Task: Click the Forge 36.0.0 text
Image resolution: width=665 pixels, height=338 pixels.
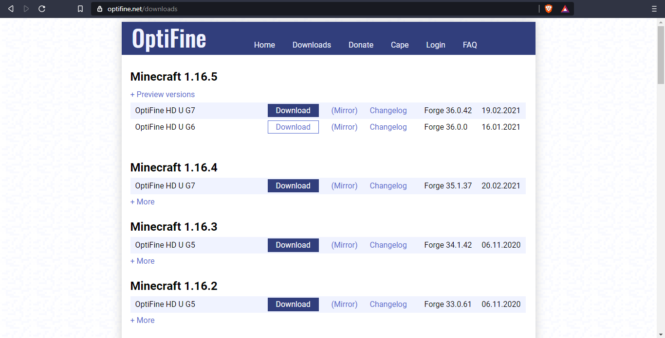Action: [x=445, y=127]
